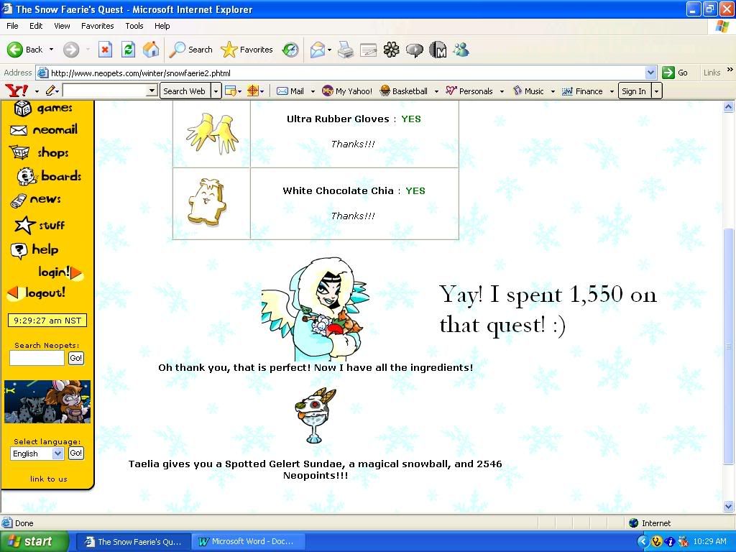Click the page vertical scrollbar thumb
736x552 pixels.
[729, 346]
